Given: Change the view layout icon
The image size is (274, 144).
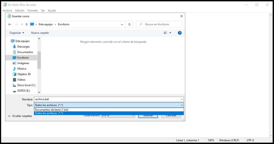Looking at the screenshot, I should pos(166,33).
